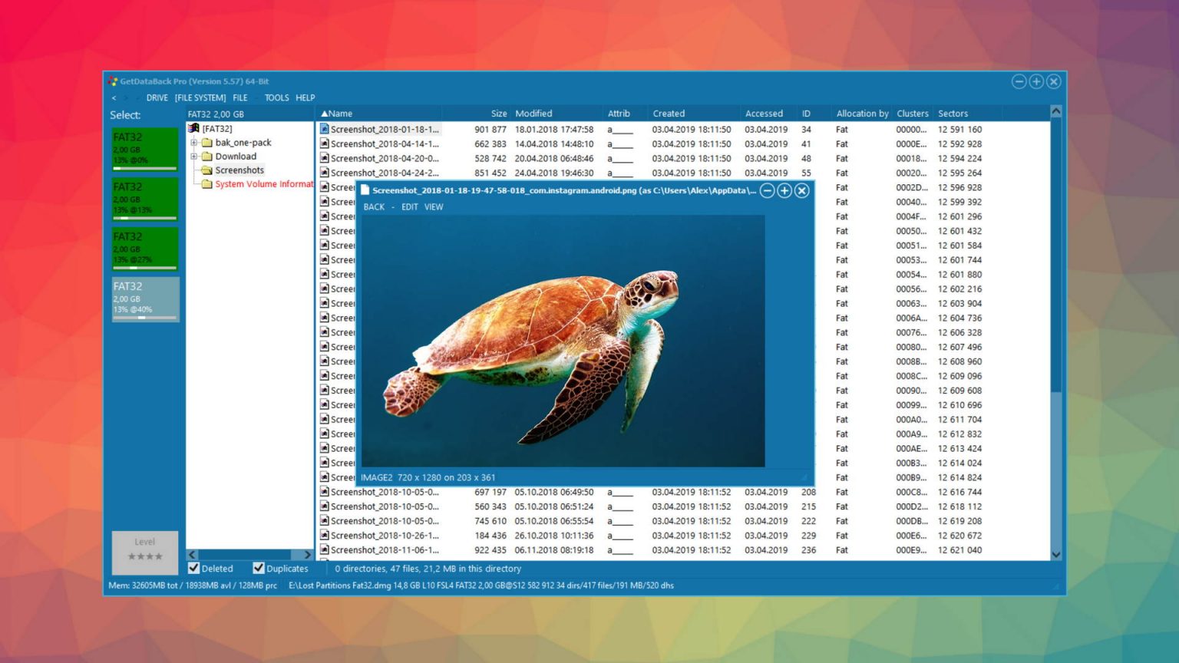Open the yellow Screenshots folder icon

tap(206, 170)
